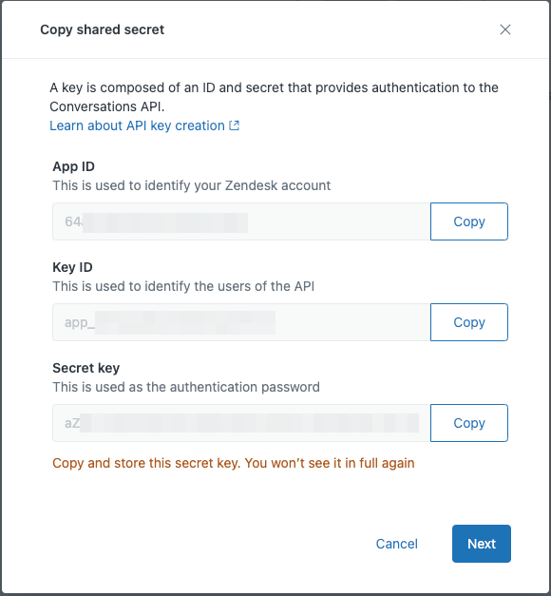The width and height of the screenshot is (551, 596).
Task: Click the users of the API description text
Action: point(183,286)
